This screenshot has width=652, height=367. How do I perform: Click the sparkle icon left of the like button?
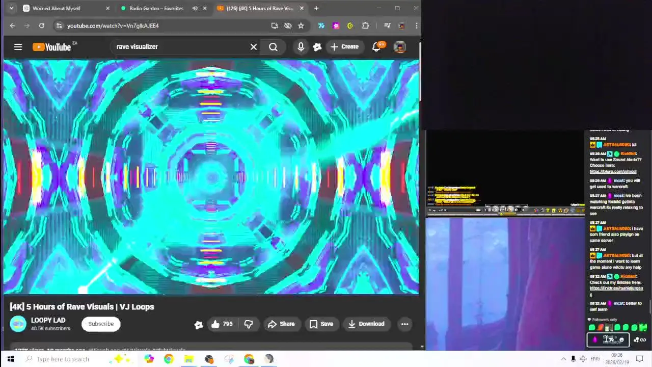point(198,325)
